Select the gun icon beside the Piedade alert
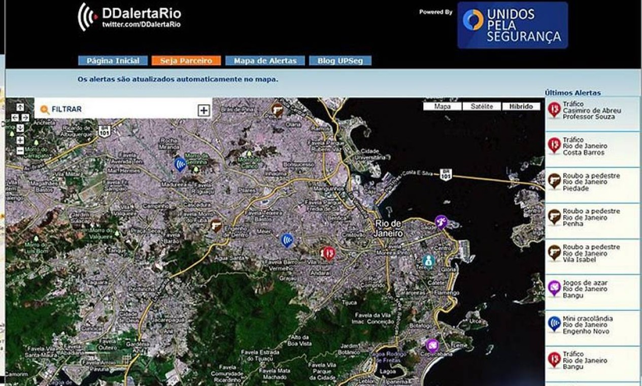This screenshot has height=386, width=642. tap(553, 182)
